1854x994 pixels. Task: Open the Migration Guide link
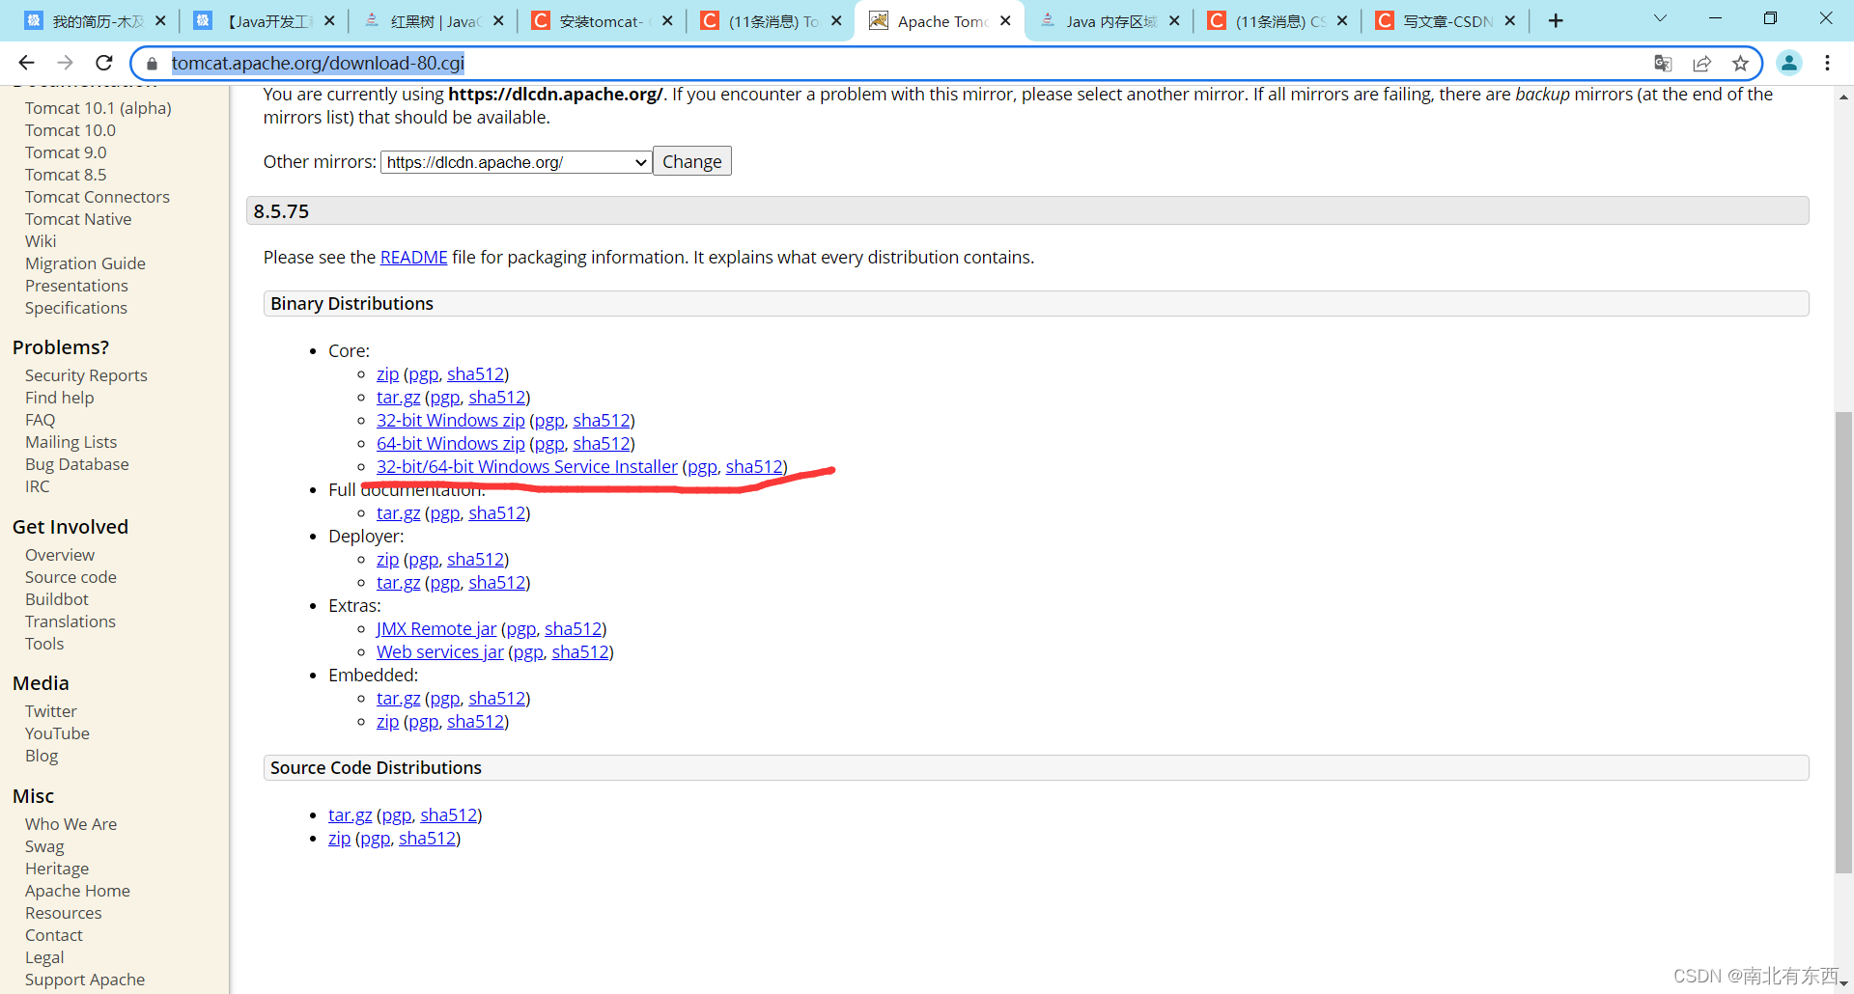coord(85,263)
